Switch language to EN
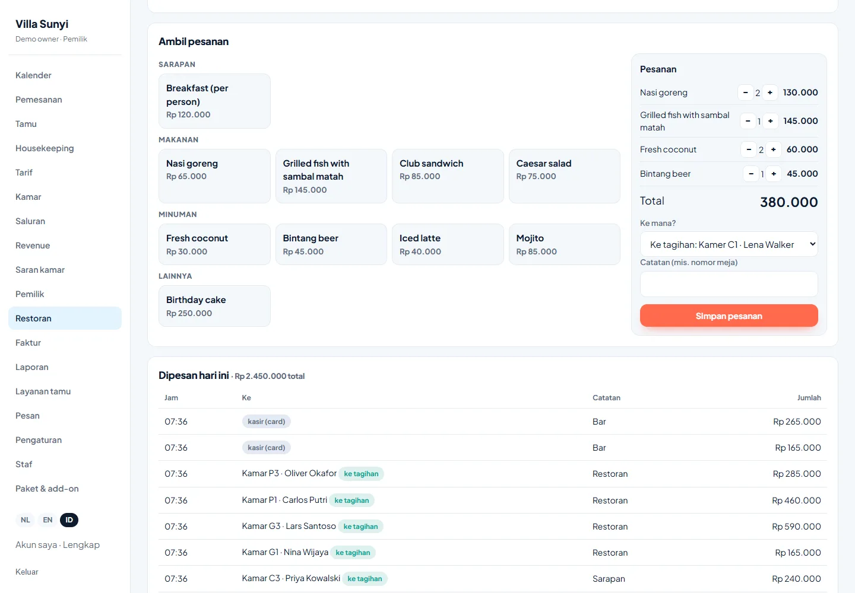 click(47, 520)
